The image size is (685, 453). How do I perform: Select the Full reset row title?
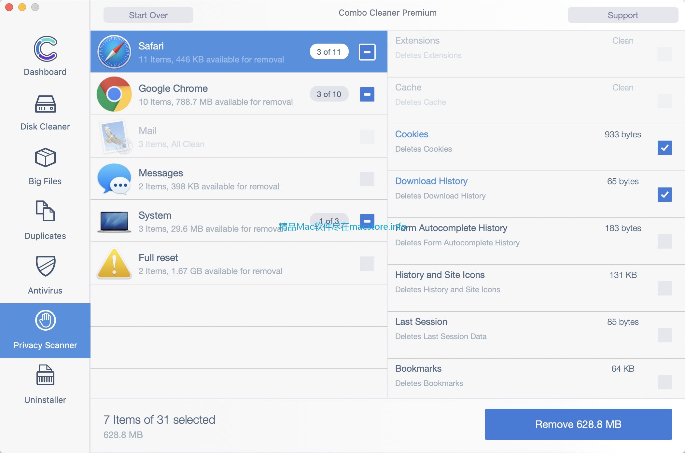[158, 257]
